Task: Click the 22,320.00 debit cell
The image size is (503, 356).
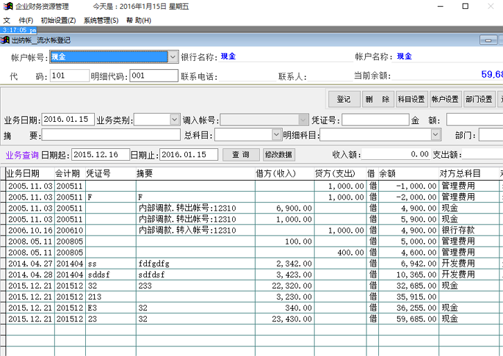Action: tap(285, 286)
